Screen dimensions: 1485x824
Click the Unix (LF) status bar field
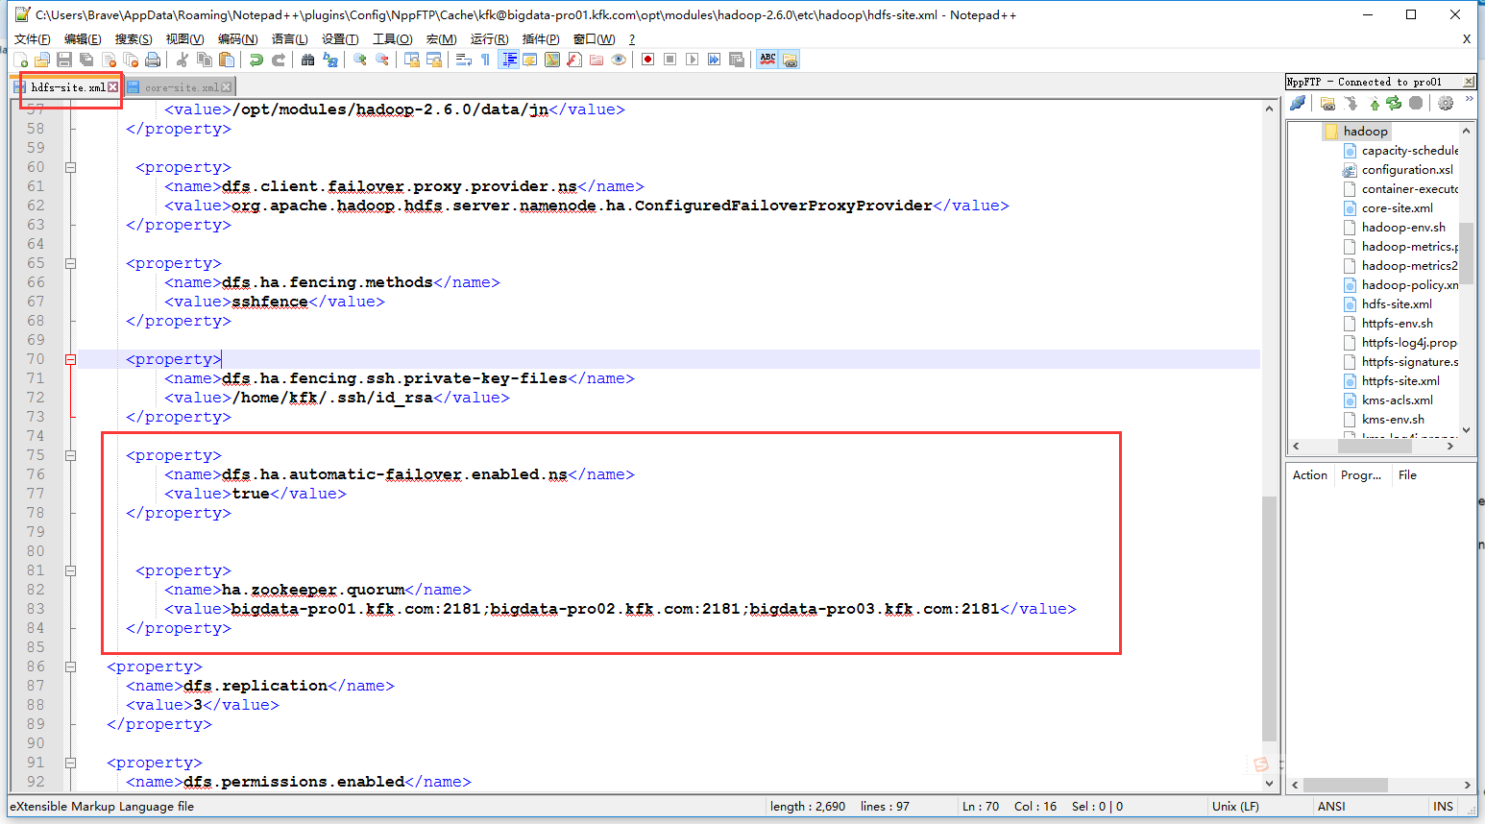pos(1235,807)
